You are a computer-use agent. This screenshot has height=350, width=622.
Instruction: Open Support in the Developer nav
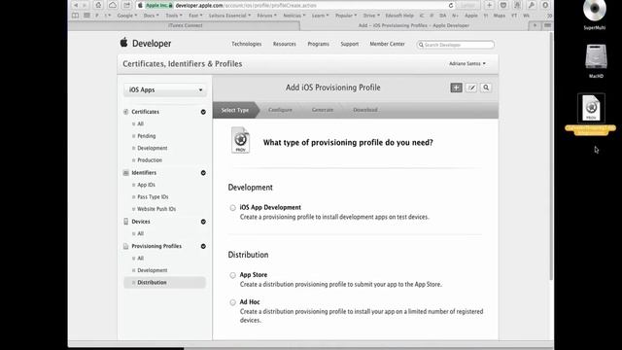[x=350, y=44]
